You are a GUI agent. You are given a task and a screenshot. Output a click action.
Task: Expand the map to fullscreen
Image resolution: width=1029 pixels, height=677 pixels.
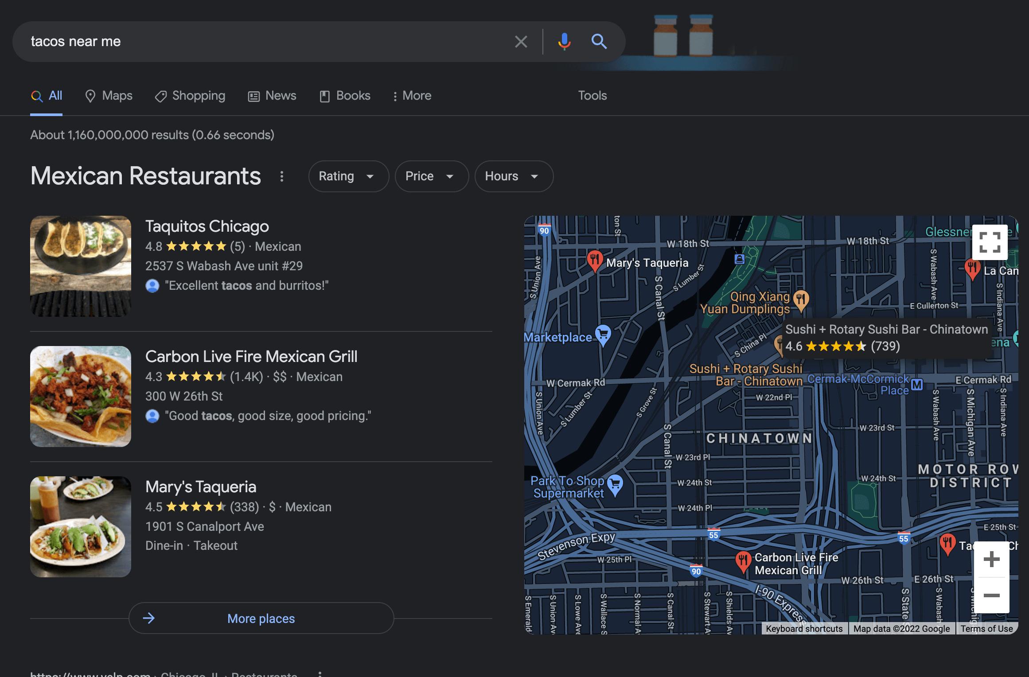pyautogui.click(x=990, y=242)
